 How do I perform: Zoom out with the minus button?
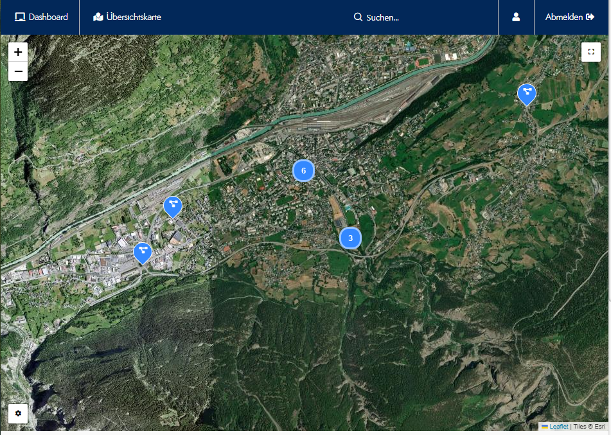coord(18,71)
